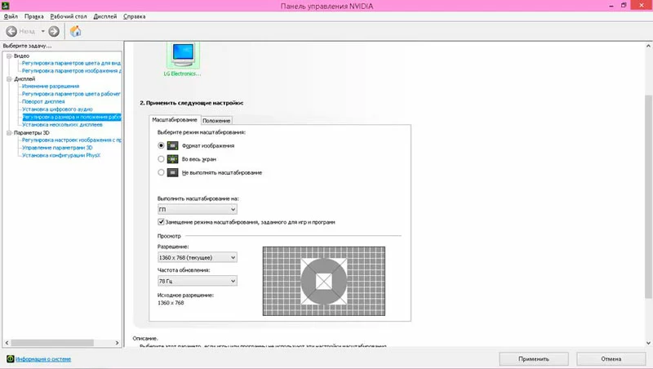
Task: Open Поворот дисплея in task tree
Action: pyautogui.click(x=43, y=101)
